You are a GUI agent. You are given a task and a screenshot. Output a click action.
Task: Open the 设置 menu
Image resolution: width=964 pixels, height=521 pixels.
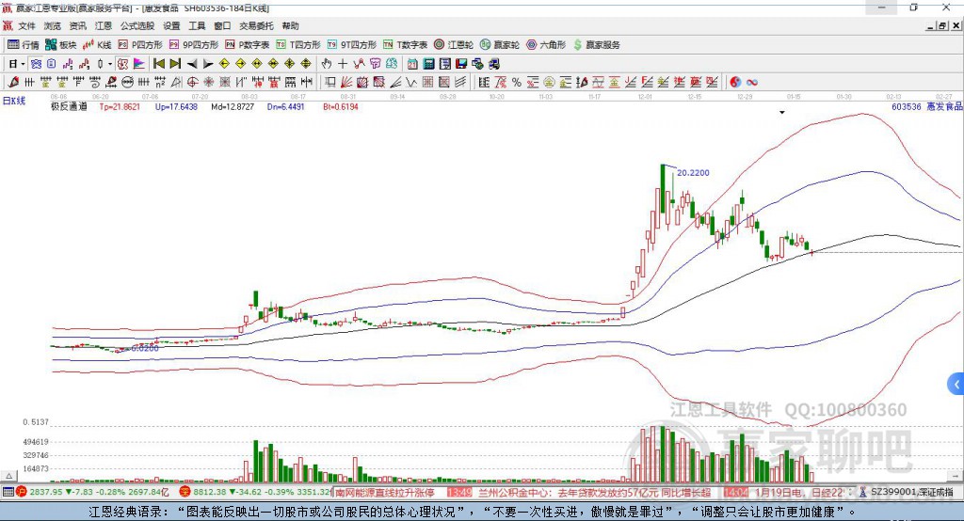[x=171, y=25]
